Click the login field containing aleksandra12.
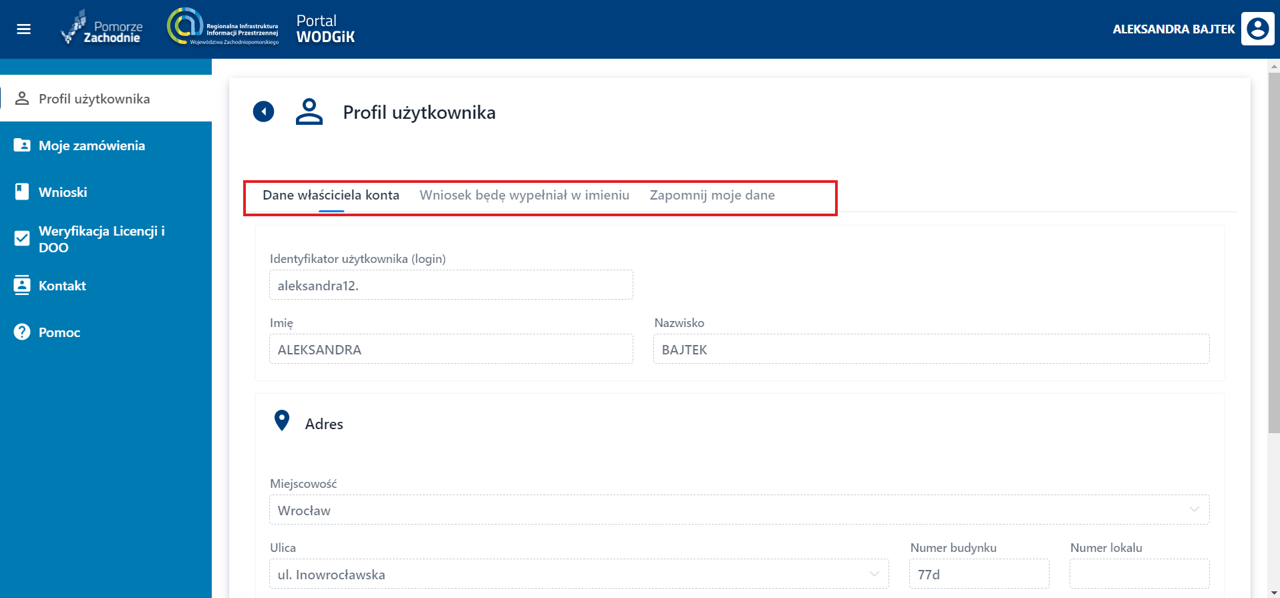 point(451,285)
